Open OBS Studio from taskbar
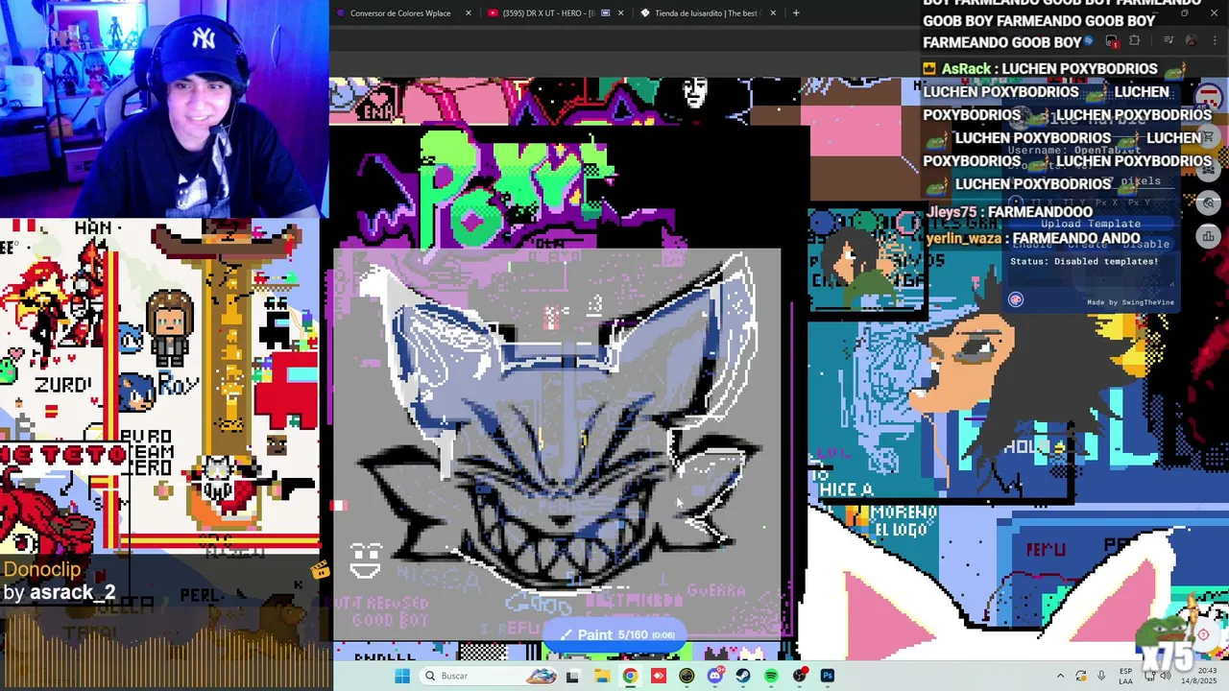 tap(800, 676)
